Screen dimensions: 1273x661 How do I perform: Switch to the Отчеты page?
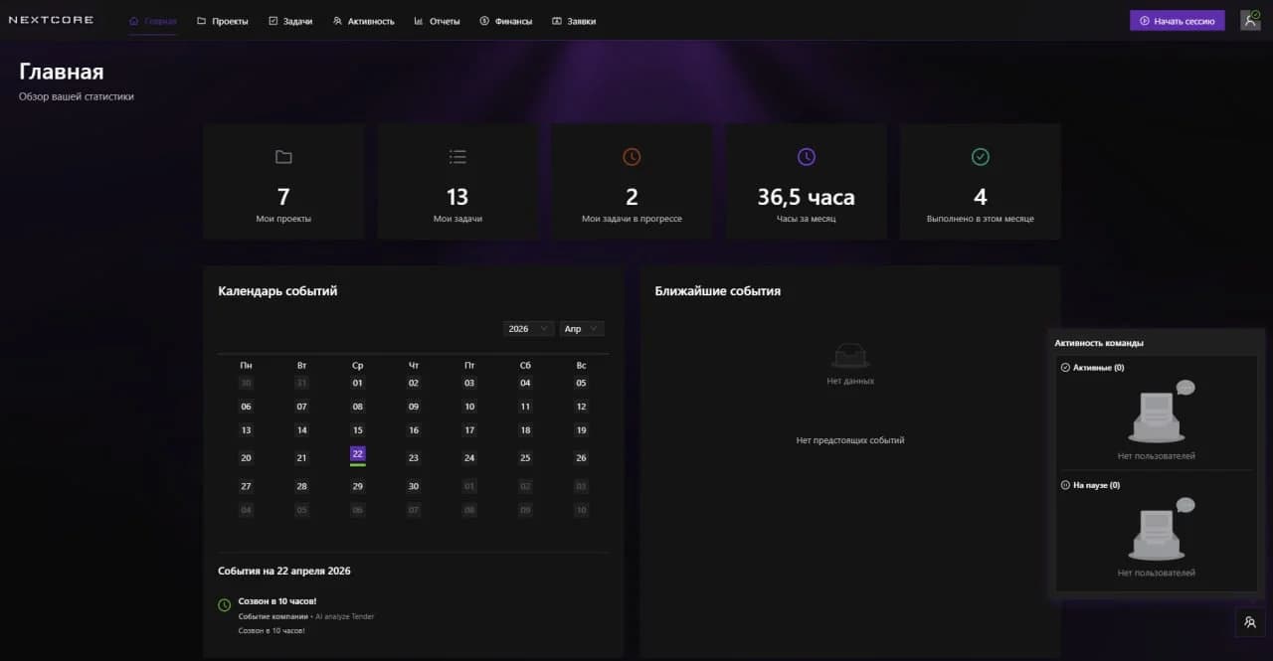437,21
